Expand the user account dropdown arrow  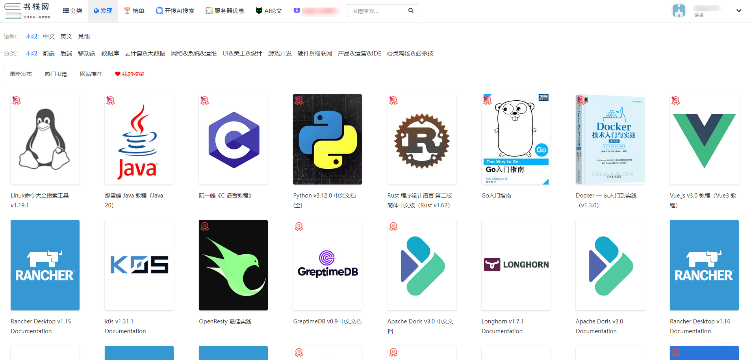click(738, 11)
